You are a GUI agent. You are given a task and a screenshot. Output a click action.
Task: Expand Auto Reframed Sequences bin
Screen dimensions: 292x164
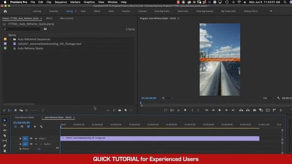[10, 39]
